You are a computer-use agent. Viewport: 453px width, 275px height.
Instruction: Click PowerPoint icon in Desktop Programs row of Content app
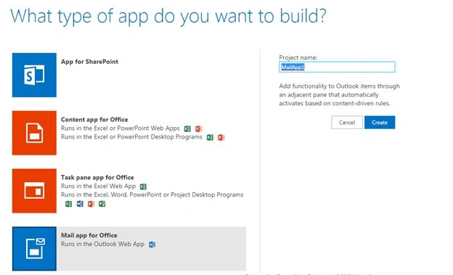pos(221,138)
